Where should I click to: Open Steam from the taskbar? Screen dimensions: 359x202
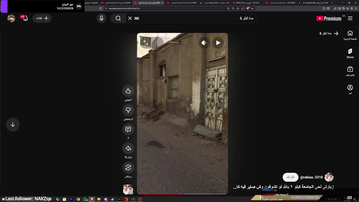coord(112,199)
